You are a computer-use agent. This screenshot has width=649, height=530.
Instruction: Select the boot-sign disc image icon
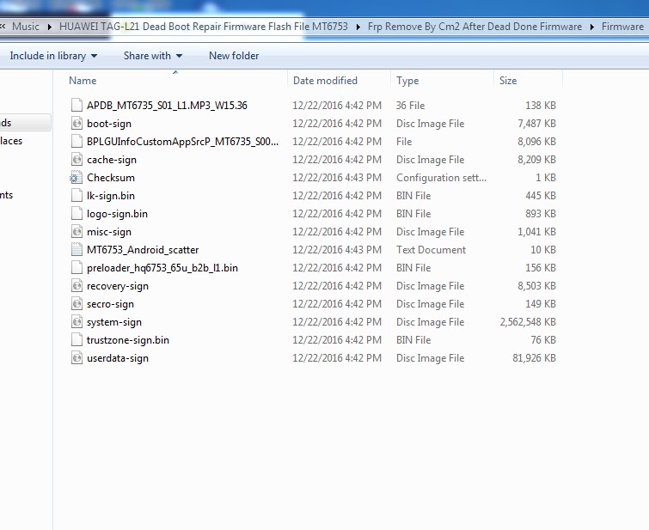point(77,124)
